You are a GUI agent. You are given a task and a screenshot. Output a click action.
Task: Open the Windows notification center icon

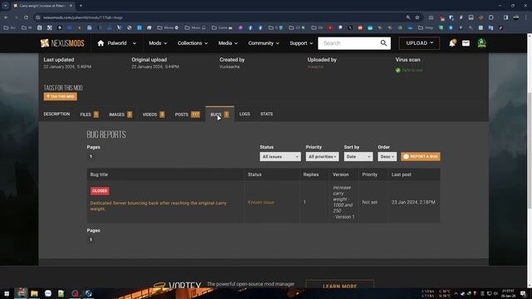523,293
